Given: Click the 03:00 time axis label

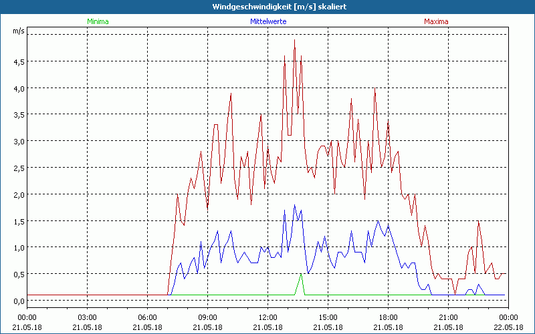Looking at the screenshot, I should tap(88, 317).
